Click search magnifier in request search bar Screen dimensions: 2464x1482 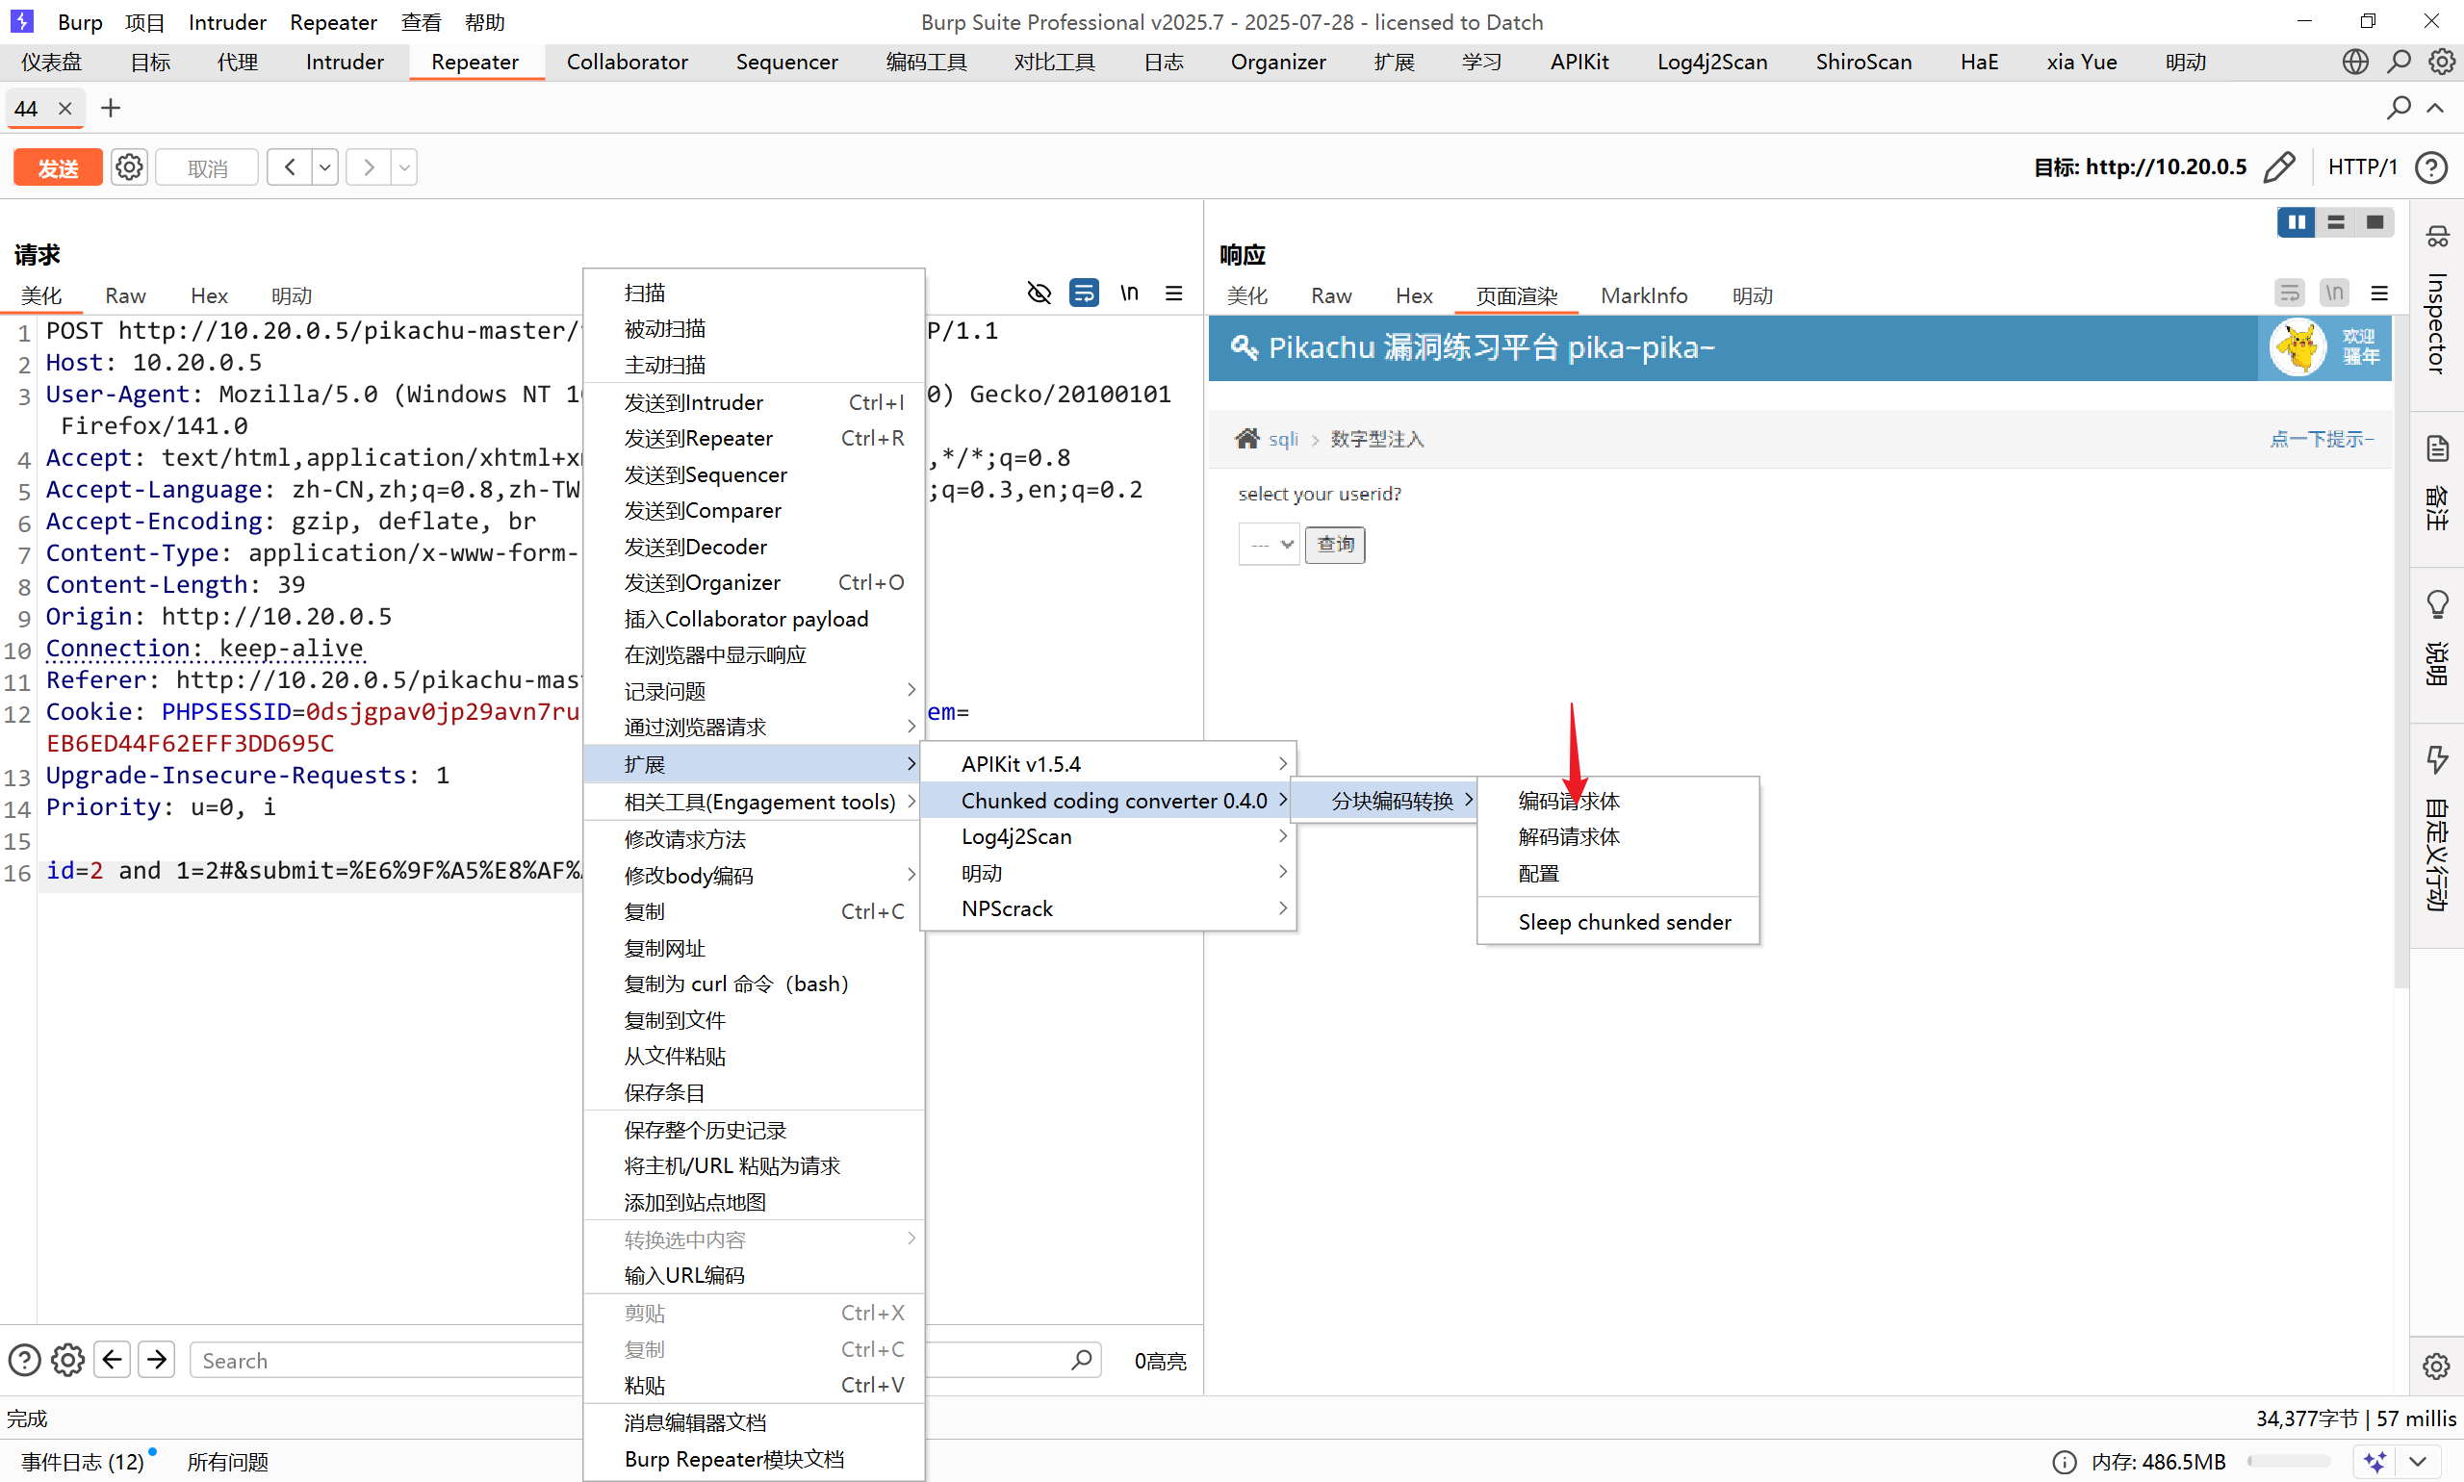[1081, 1360]
